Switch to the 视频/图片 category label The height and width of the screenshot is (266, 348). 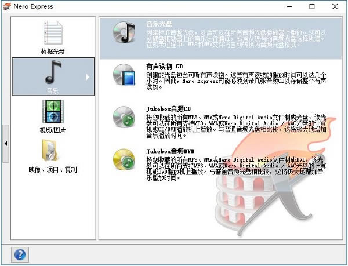(53, 130)
